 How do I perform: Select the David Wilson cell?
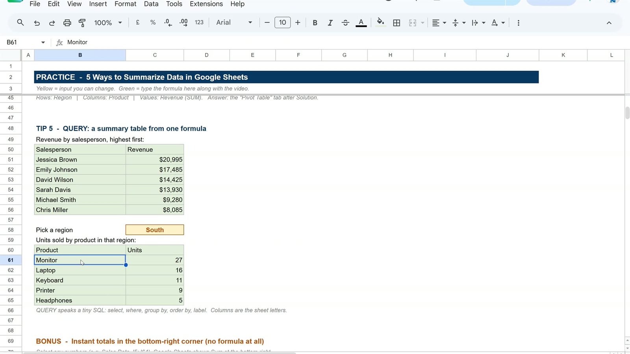click(80, 179)
